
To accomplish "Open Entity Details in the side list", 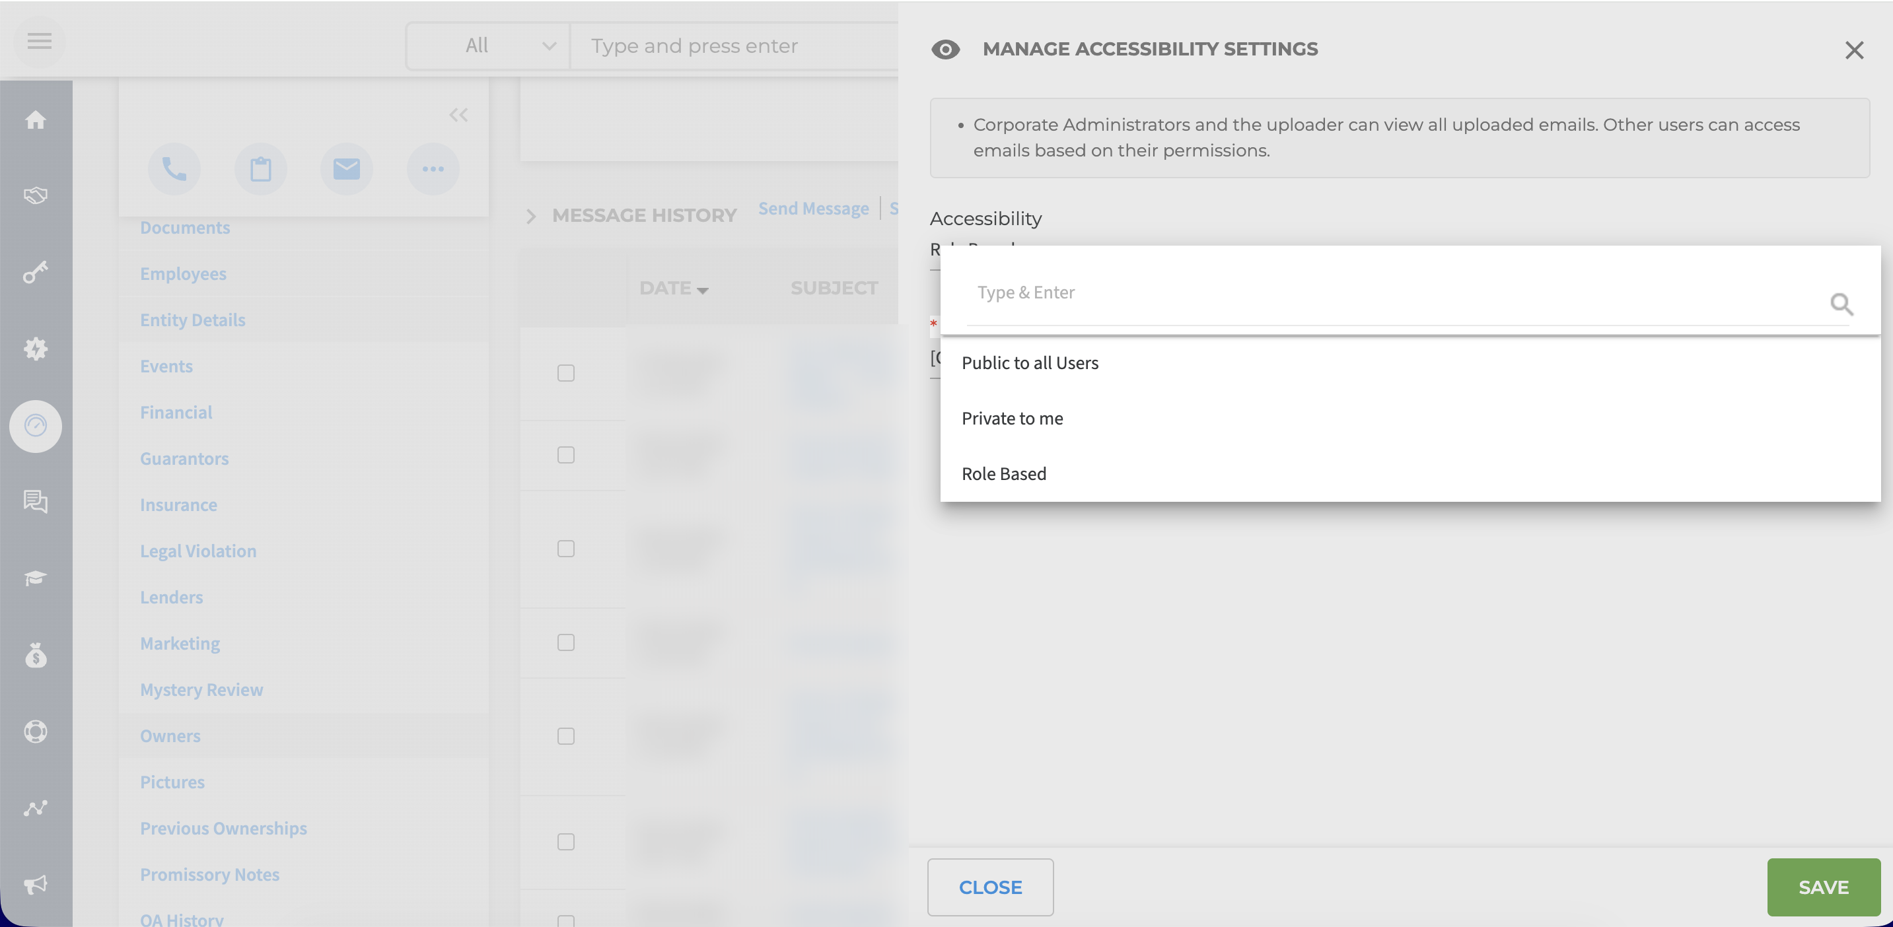I will pos(192,320).
